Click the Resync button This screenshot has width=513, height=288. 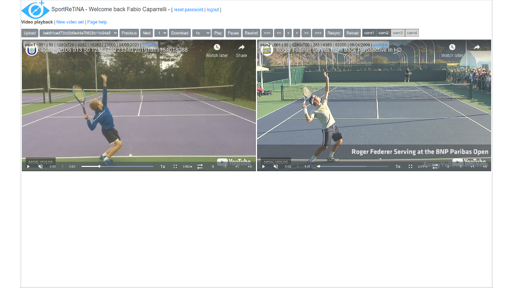[334, 33]
